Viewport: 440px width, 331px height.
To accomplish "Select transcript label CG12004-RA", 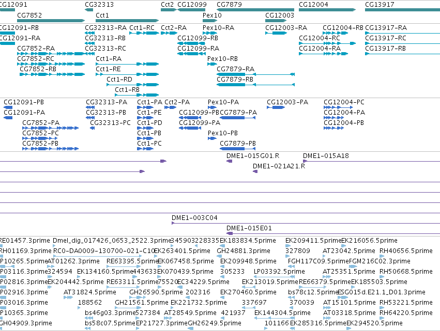I will (x=320, y=48).
